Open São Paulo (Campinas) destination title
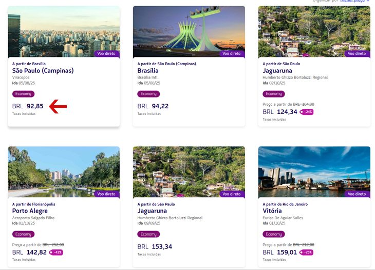The height and width of the screenshot is (270, 375). [43, 71]
